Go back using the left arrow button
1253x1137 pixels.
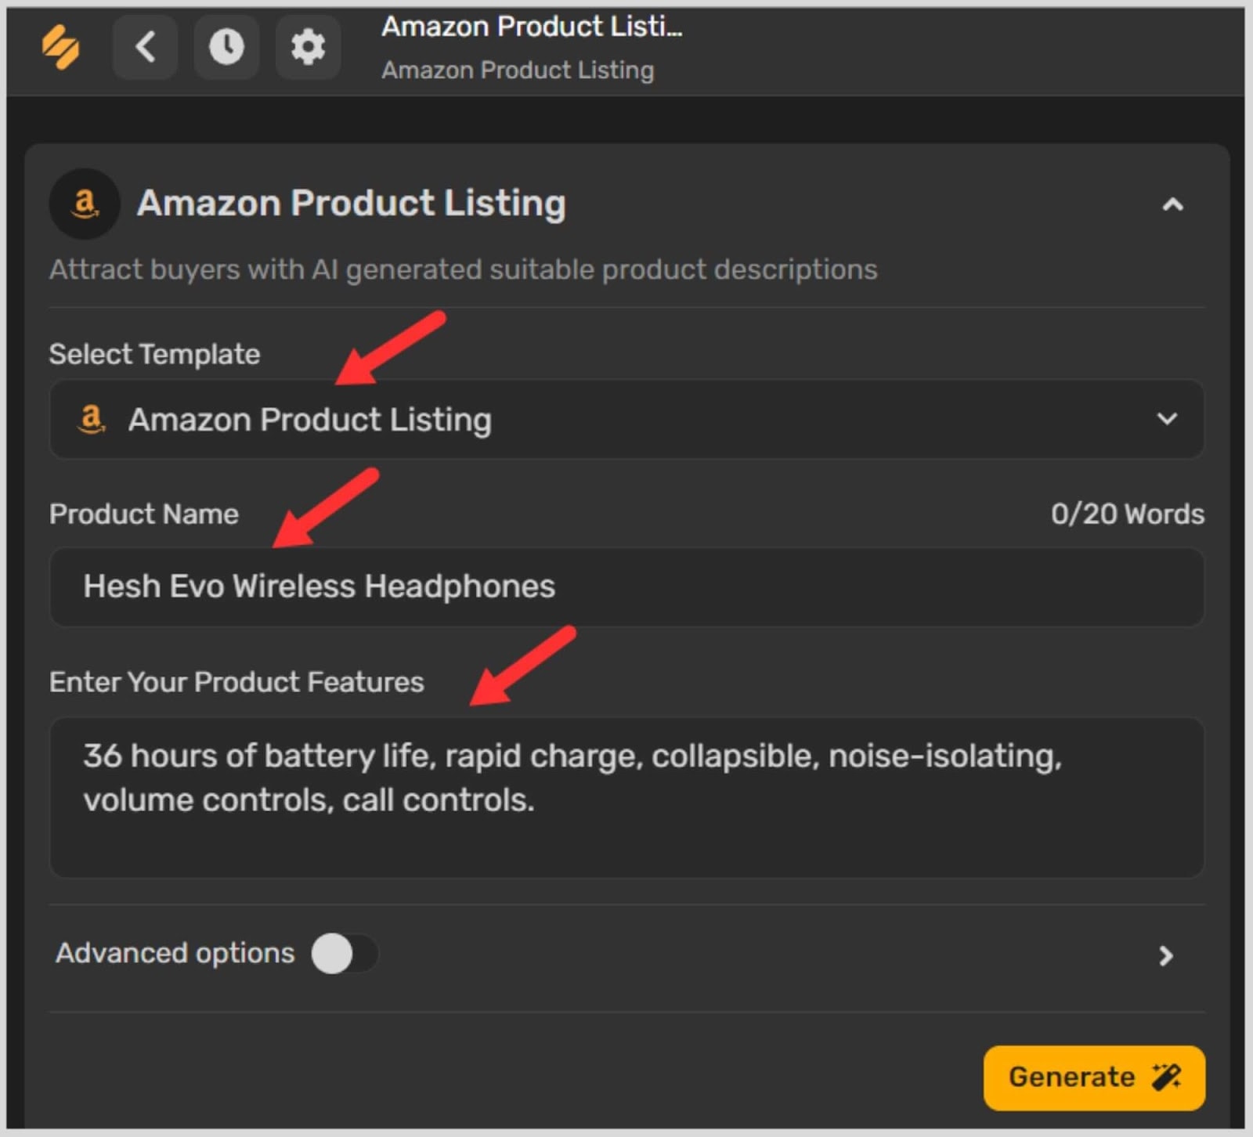click(x=145, y=47)
